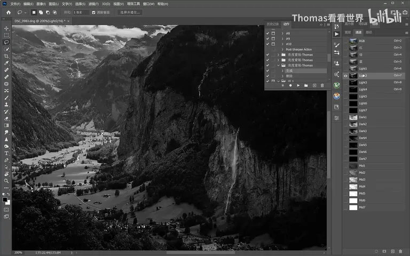This screenshot has height=256, width=410.
Task: Toggle visibility of the Mid1 channel
Action: (x=345, y=166)
